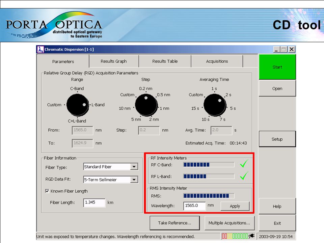The width and height of the screenshot is (324, 243).
Task: Click the RMS intensity meter bar
Action: pos(209,196)
